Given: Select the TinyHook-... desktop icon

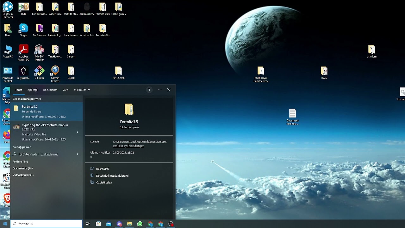Looking at the screenshot, I should coord(55,51).
